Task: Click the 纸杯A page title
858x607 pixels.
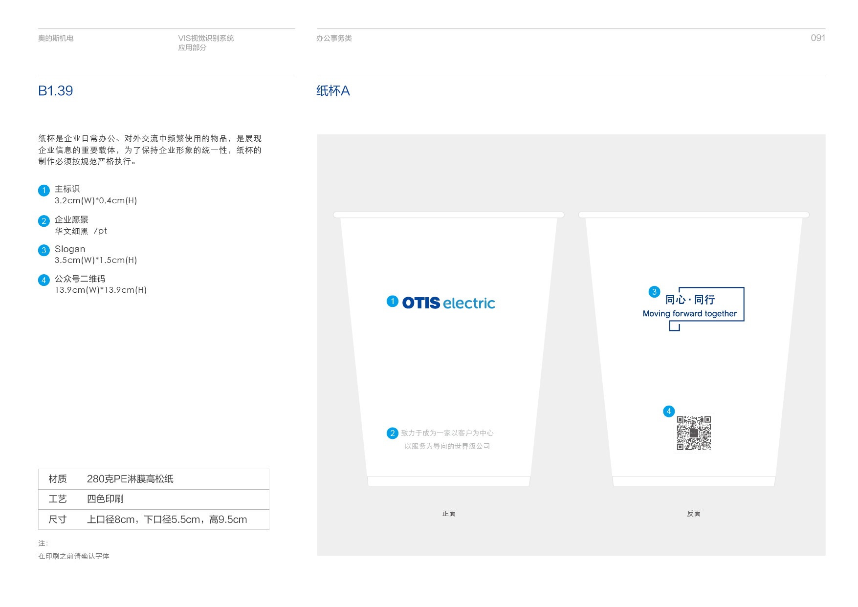Action: click(x=333, y=91)
